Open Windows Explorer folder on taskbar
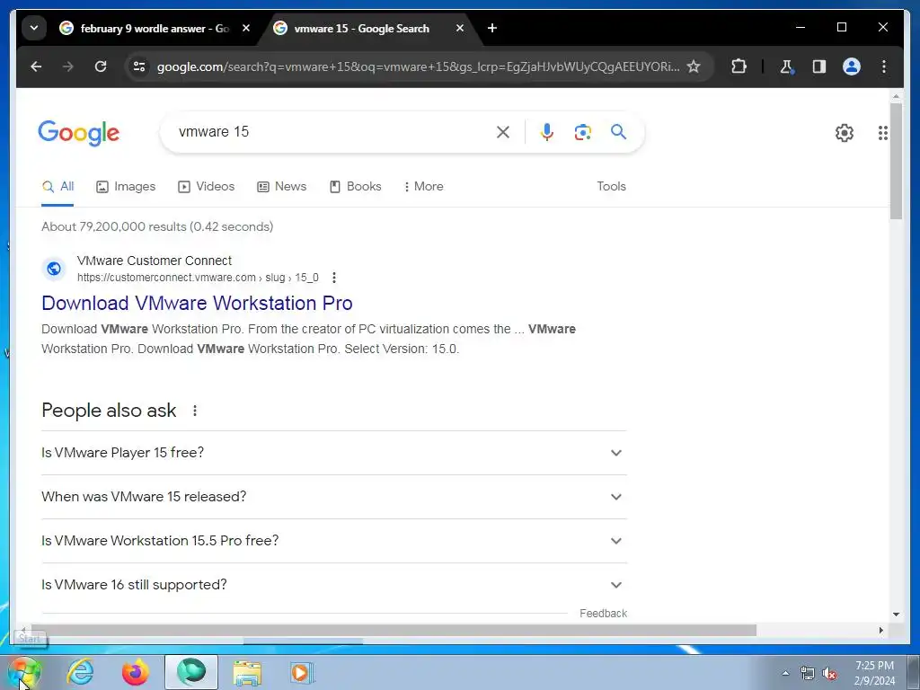The image size is (920, 690). [x=247, y=672]
